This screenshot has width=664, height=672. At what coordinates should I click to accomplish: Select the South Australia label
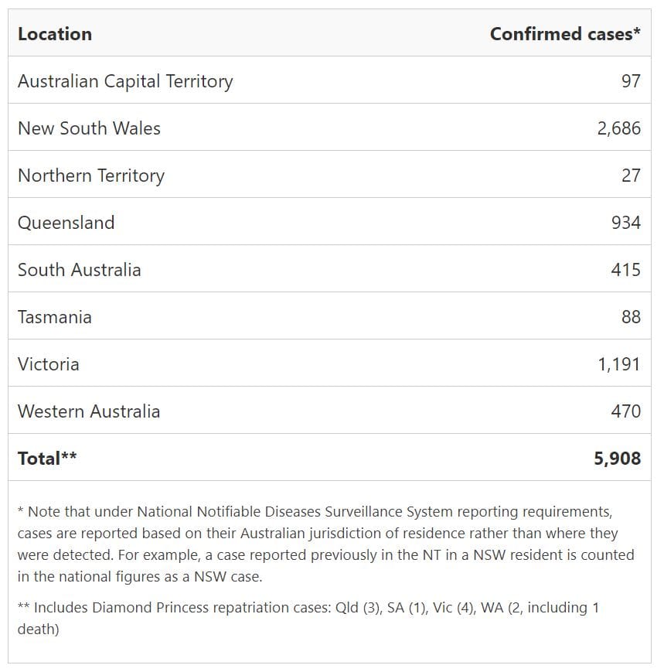(x=79, y=270)
